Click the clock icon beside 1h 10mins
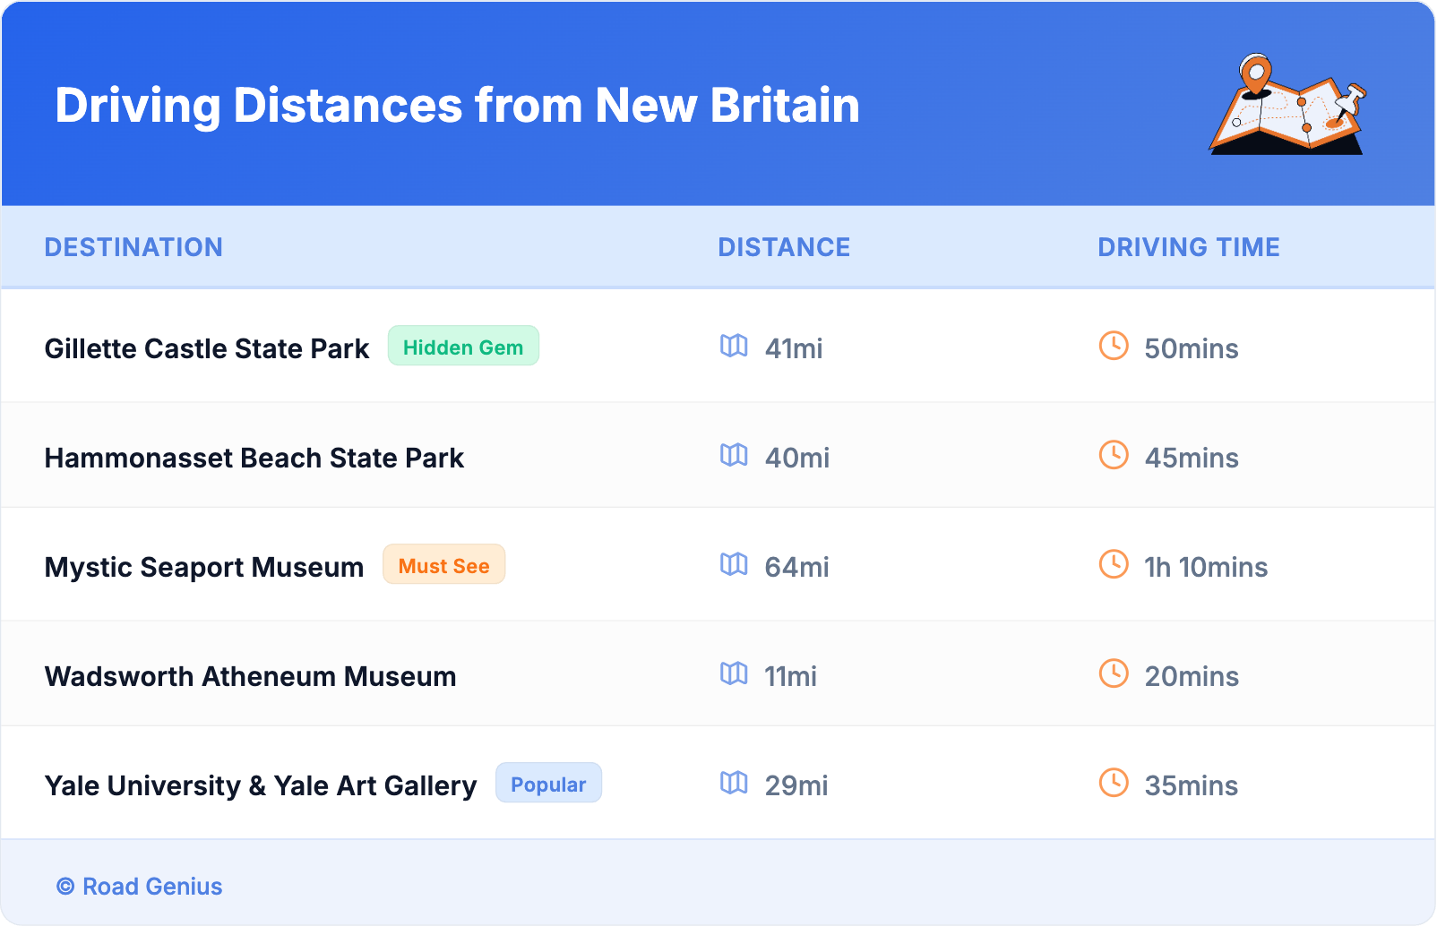Screen dimensions: 1437x926 click(1114, 564)
